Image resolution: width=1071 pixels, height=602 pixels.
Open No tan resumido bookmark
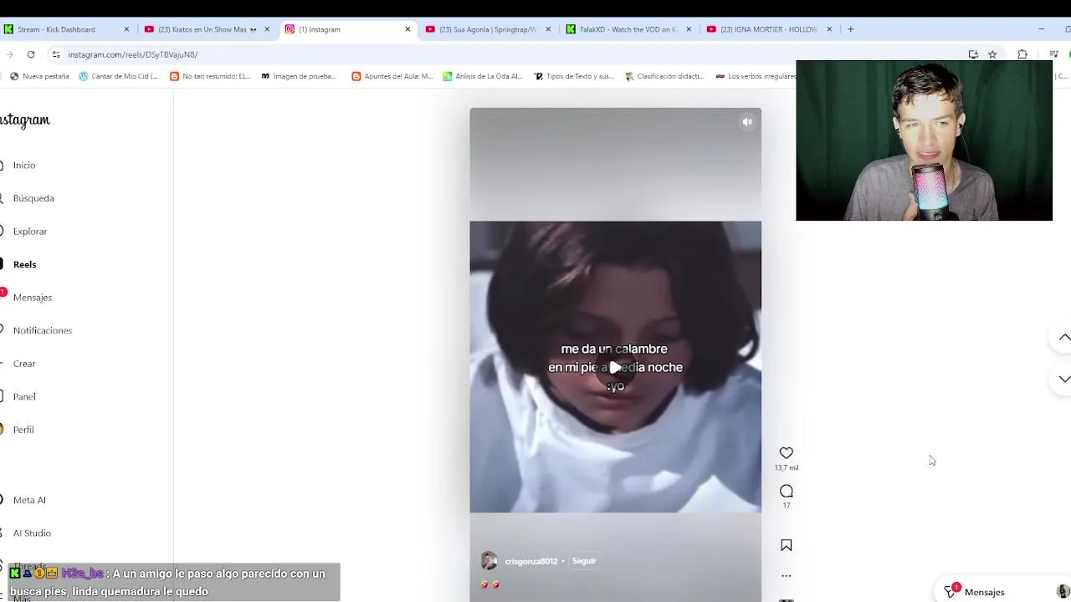point(210,76)
